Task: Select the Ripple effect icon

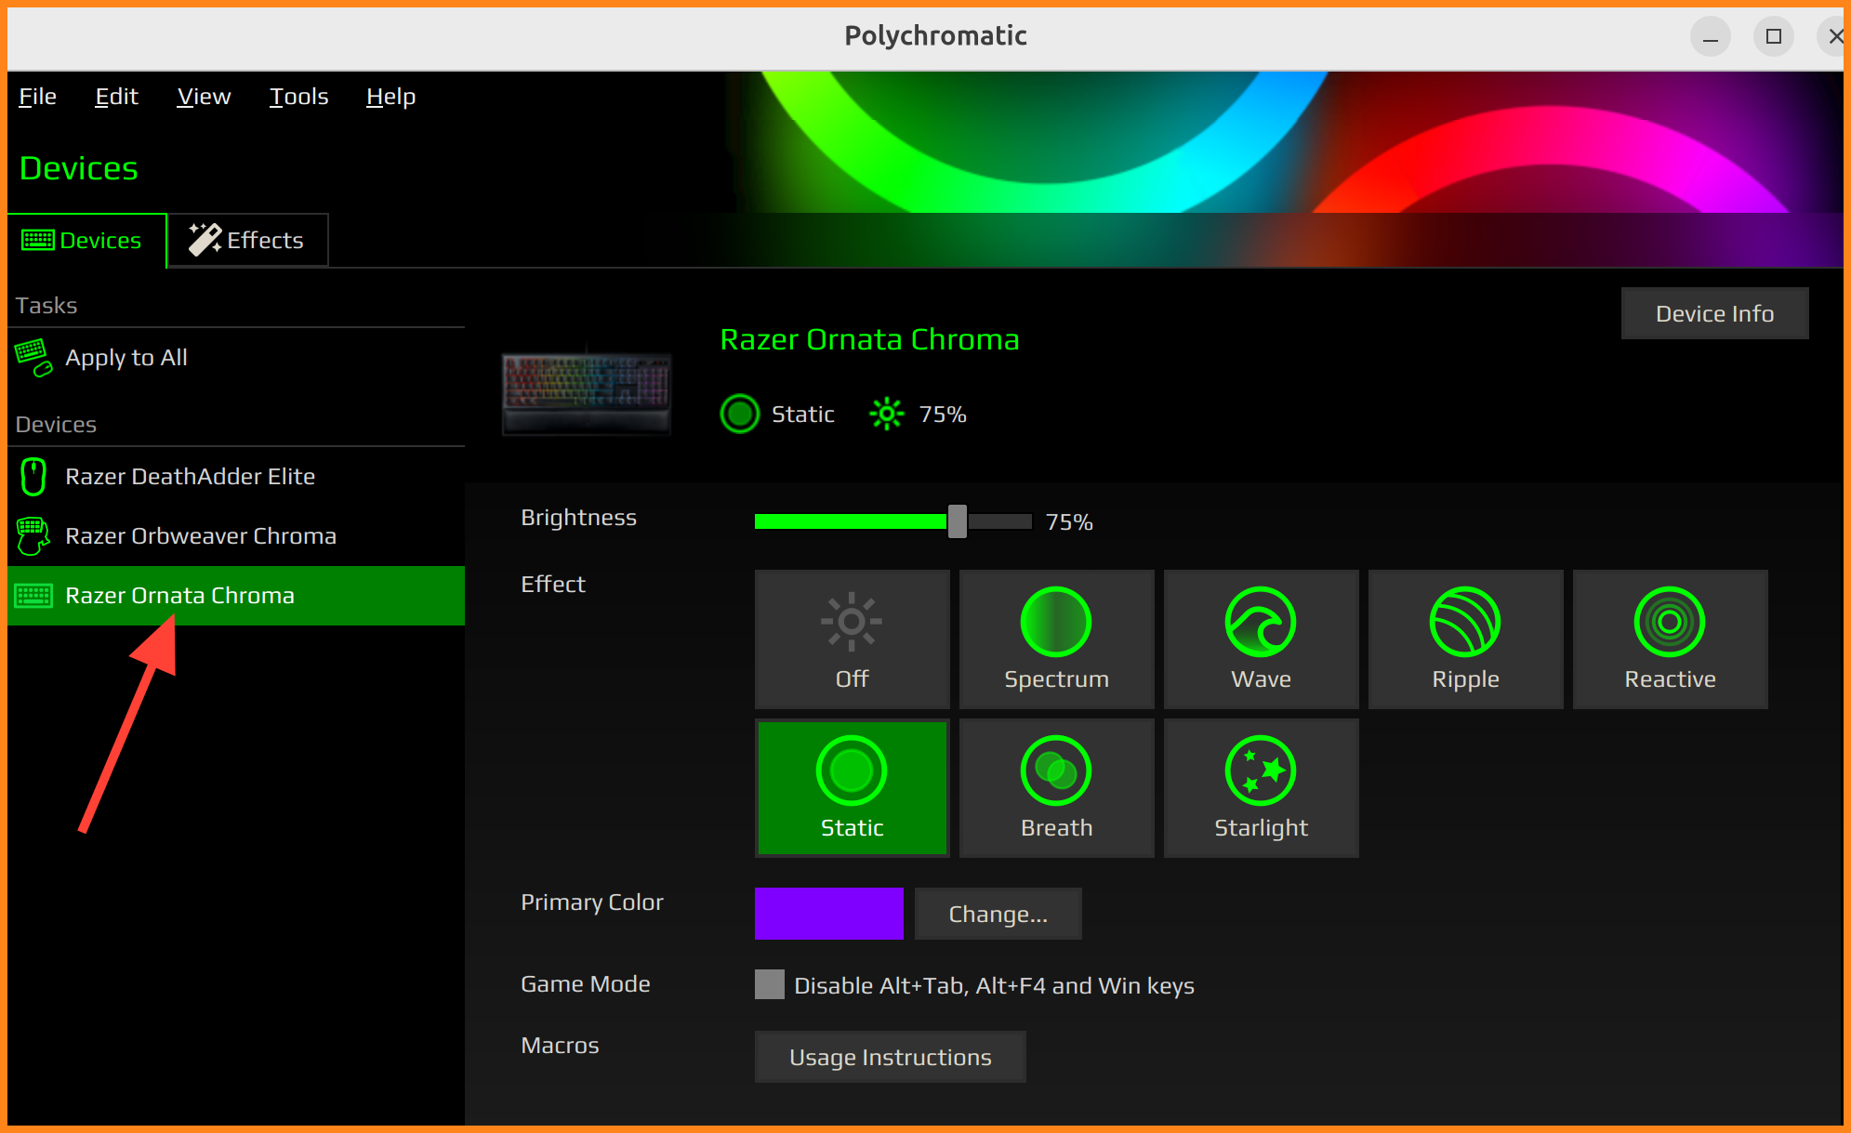Action: [1464, 622]
